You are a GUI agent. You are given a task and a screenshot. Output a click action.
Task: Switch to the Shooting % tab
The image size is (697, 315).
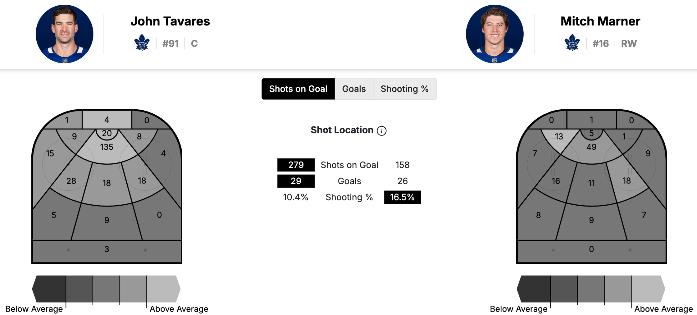(404, 89)
